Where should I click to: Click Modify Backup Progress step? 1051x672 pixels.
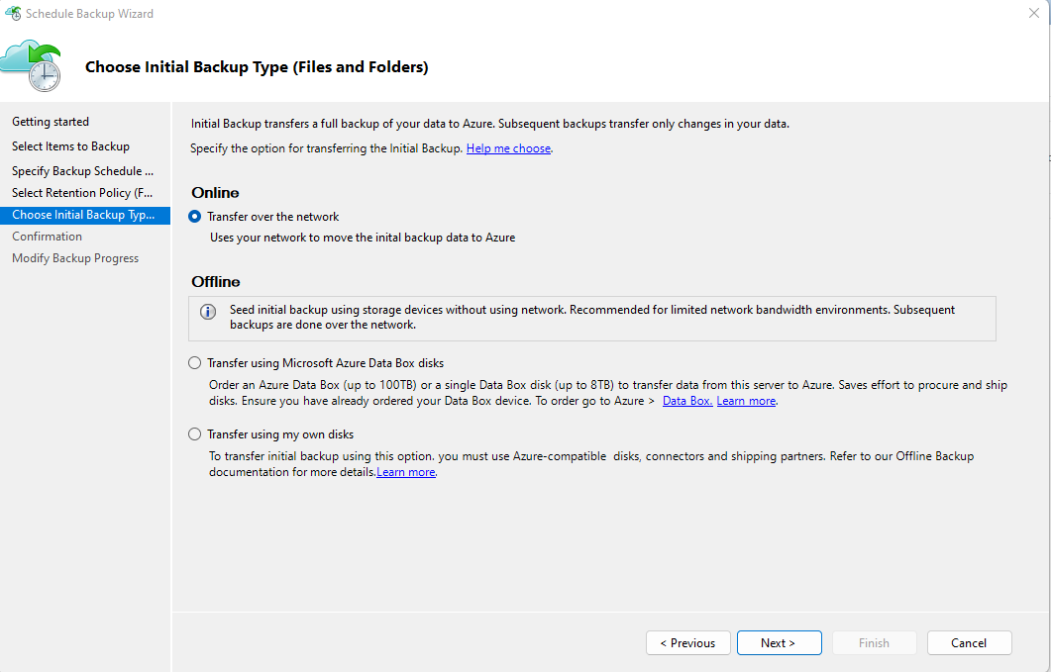[75, 258]
